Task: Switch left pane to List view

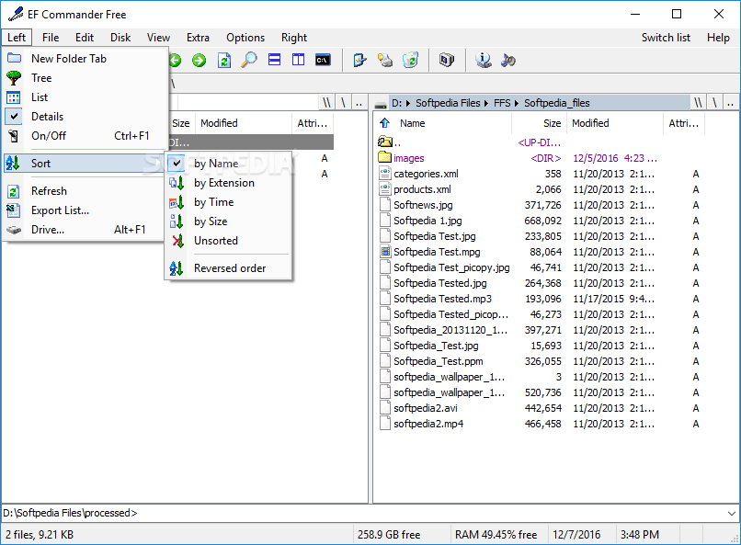Action: 85,97
